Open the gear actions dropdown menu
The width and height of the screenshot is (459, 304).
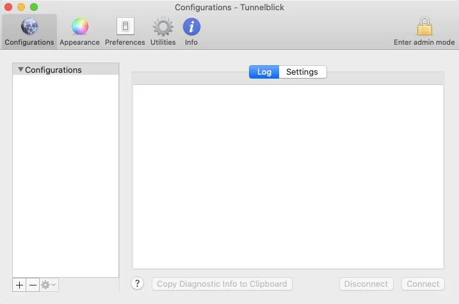pyautogui.click(x=49, y=285)
